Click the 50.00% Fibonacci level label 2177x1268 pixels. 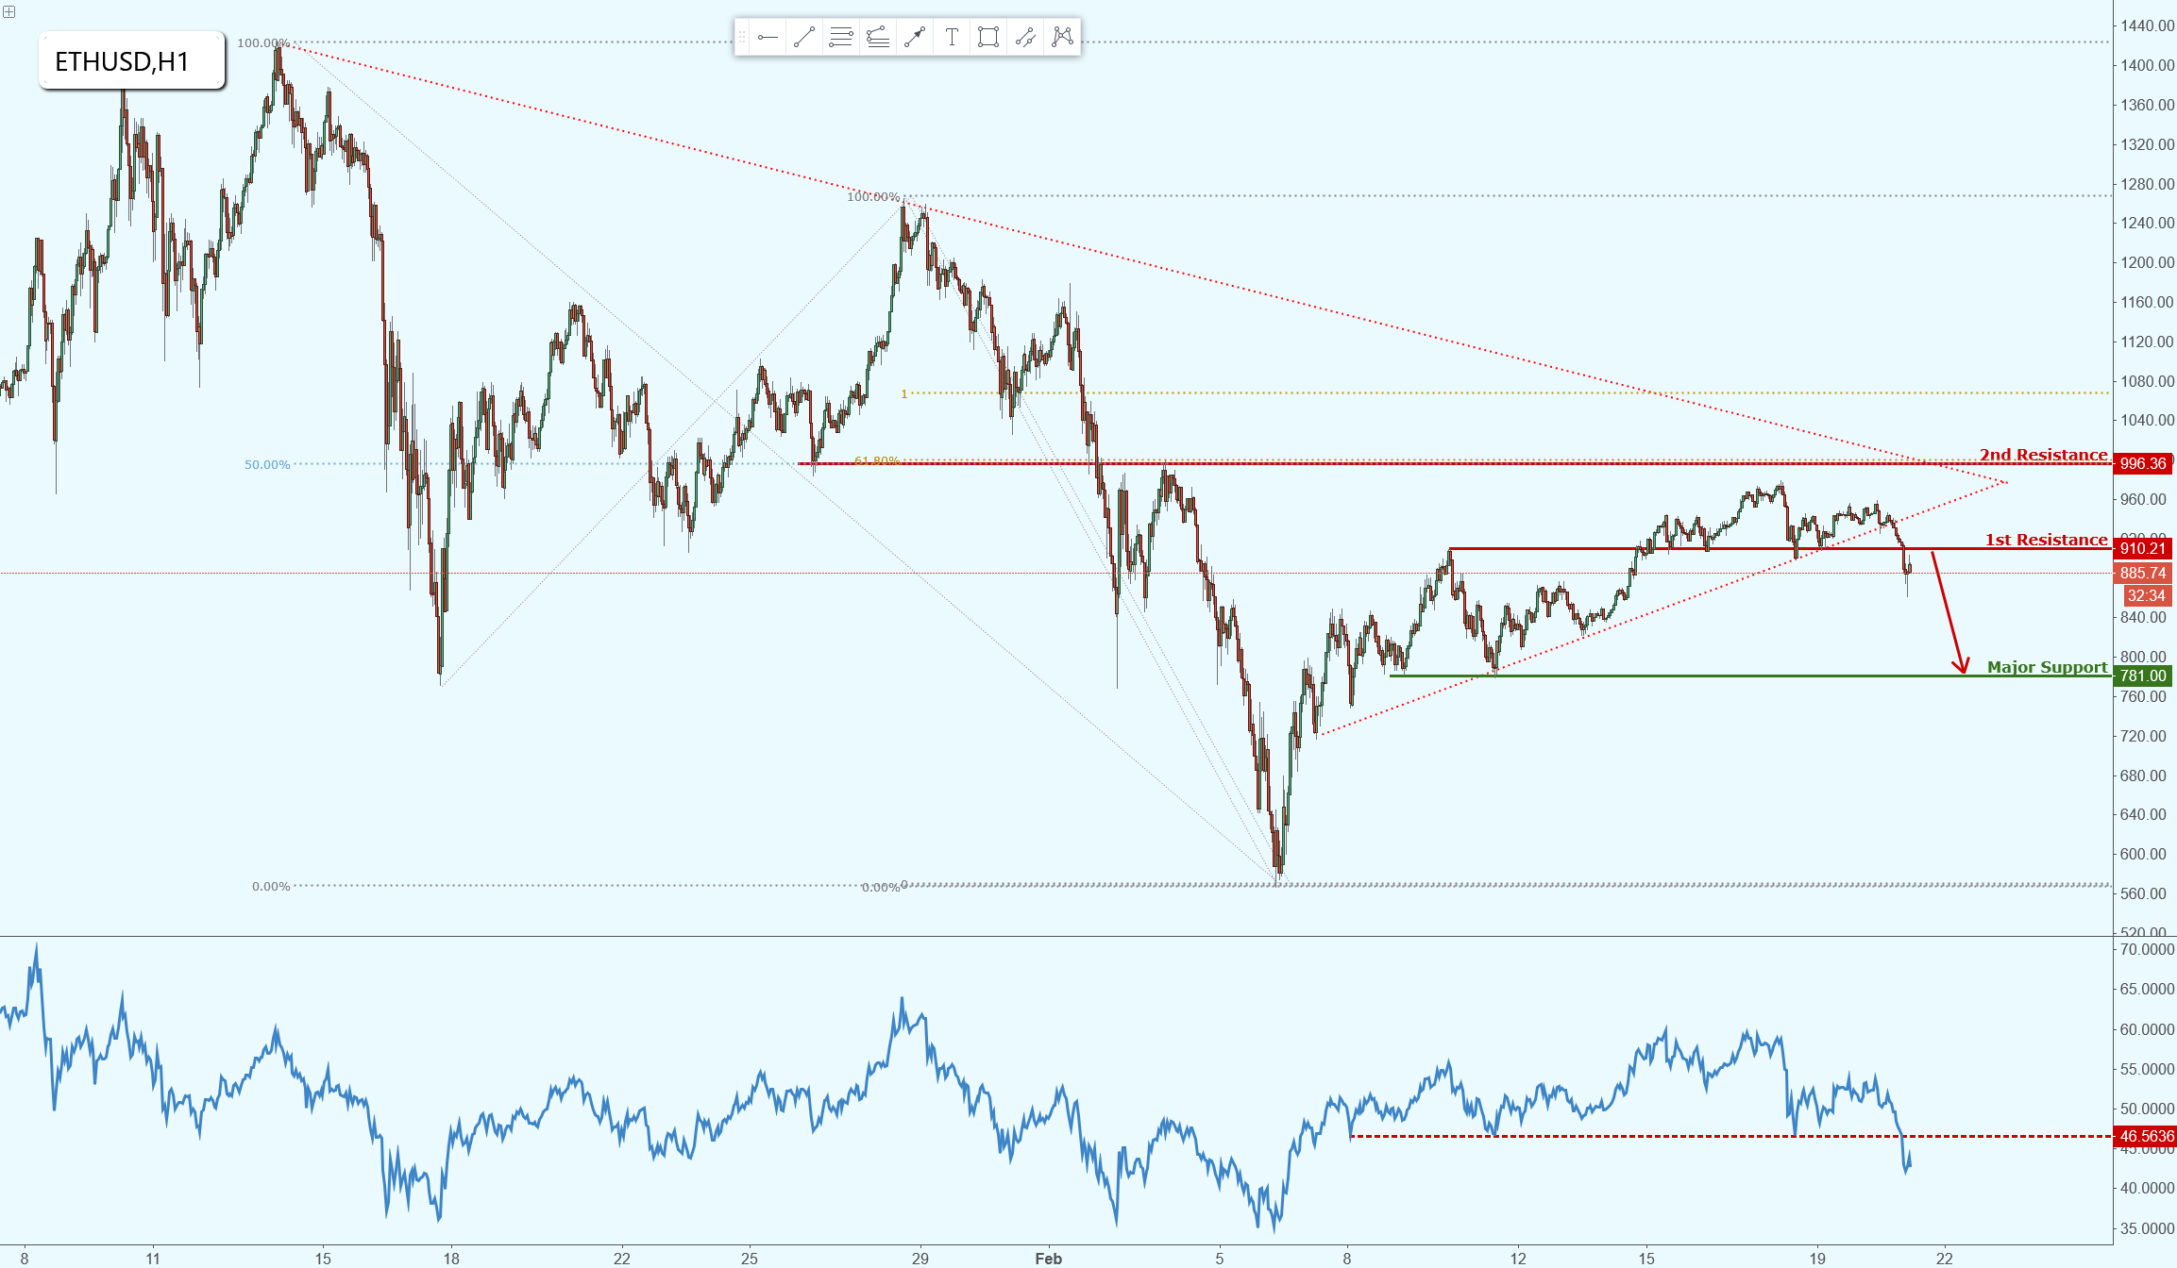tap(267, 464)
